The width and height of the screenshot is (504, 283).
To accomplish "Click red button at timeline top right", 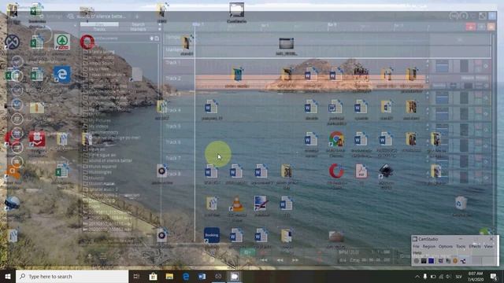I will [471, 27].
